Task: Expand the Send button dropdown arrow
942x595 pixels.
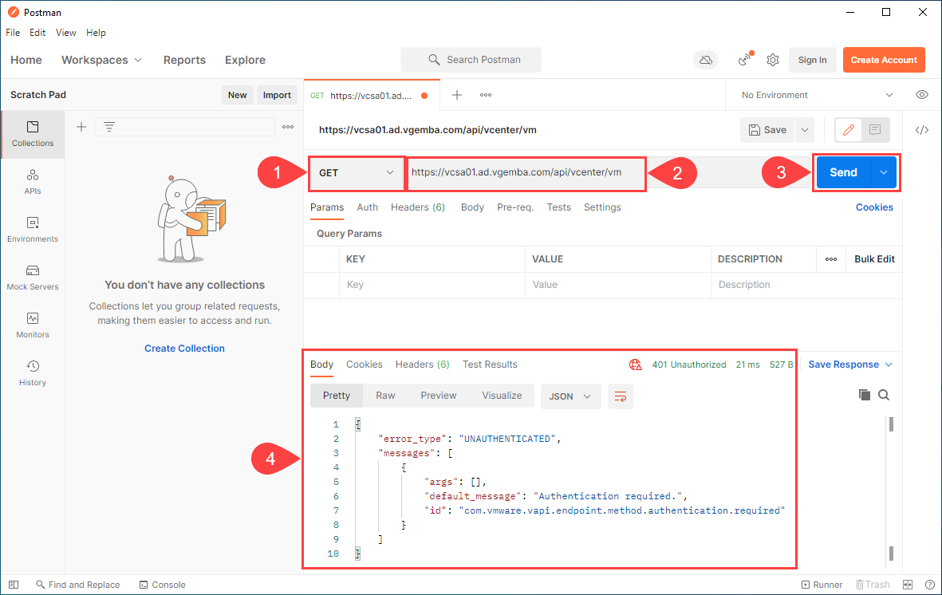Action: (x=883, y=172)
